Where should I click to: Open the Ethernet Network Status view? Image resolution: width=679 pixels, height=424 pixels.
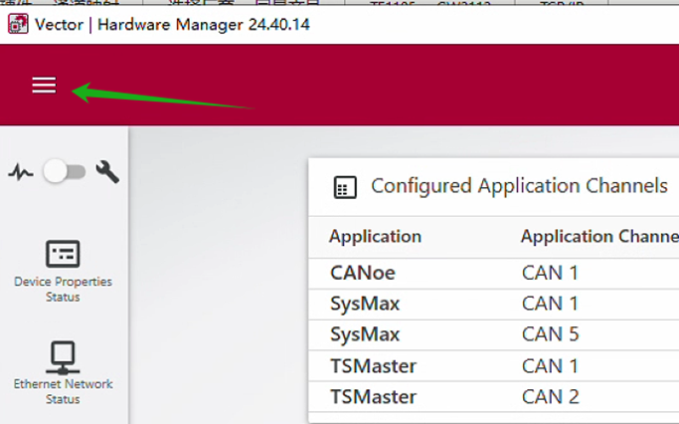tap(64, 372)
